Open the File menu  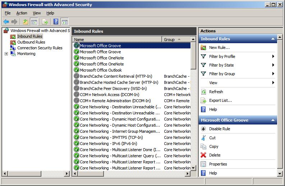pyautogui.click(x=8, y=13)
